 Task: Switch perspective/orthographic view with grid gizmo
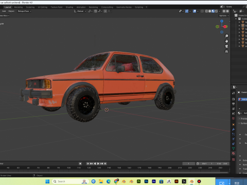226,51
